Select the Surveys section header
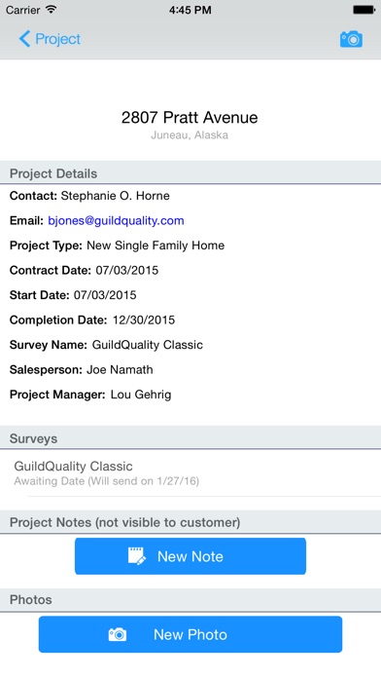The height and width of the screenshot is (678, 381). pyautogui.click(x=190, y=438)
